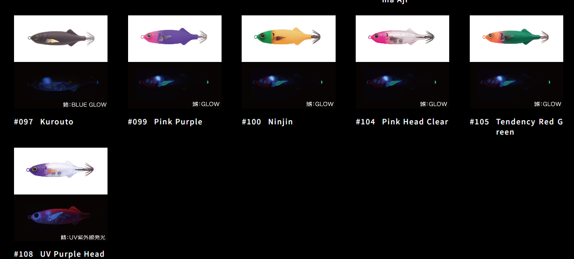Screen dimensions: 574x259
Task: Open the orange Ninjin lure photo
Action: [x=288, y=39]
